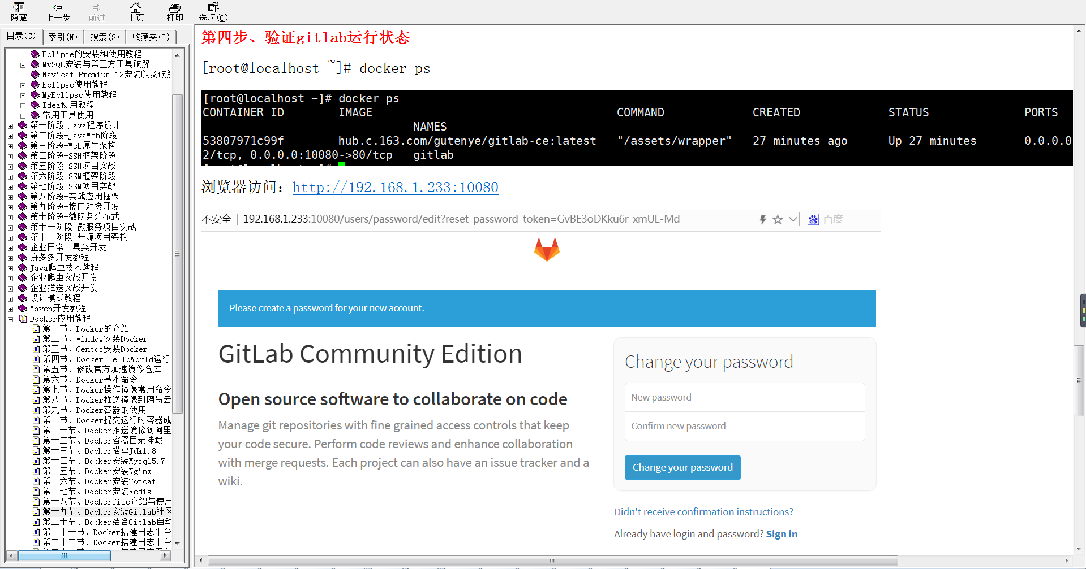Click page icon for 第十七节、Docker安装Redis

(x=36, y=492)
